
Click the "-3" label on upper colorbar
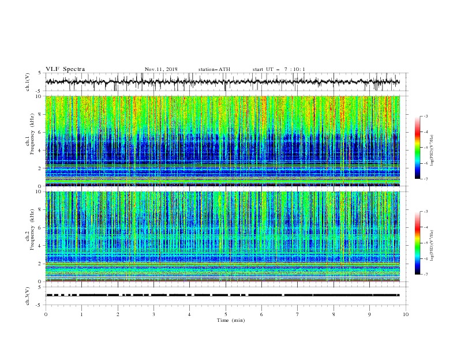(426, 116)
